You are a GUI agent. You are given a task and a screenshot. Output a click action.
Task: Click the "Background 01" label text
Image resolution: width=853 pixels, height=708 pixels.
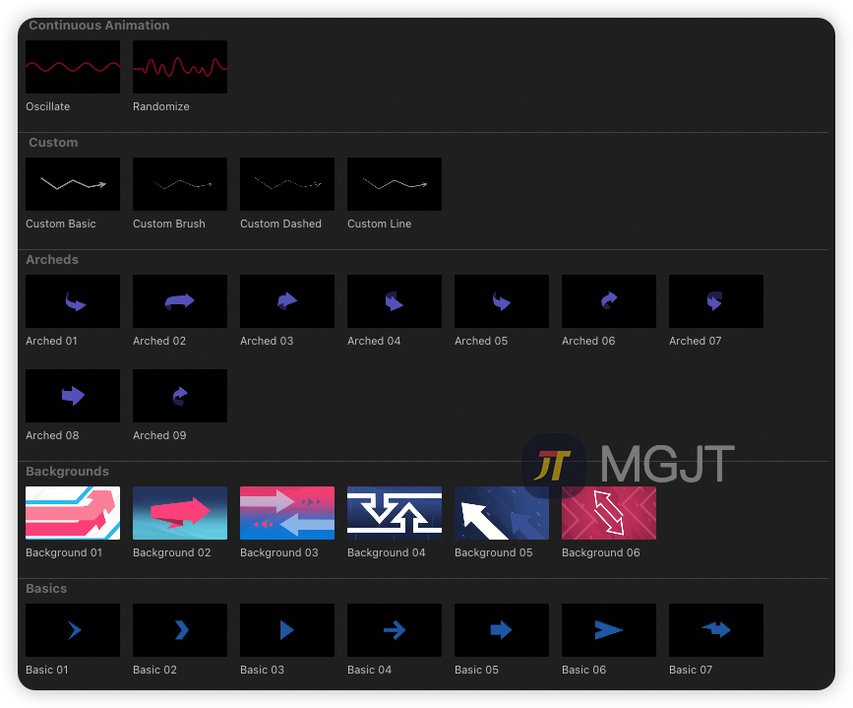64,552
